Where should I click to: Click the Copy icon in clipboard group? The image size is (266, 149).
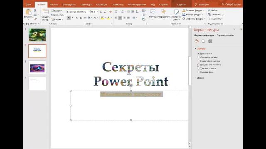click(x=35, y=15)
